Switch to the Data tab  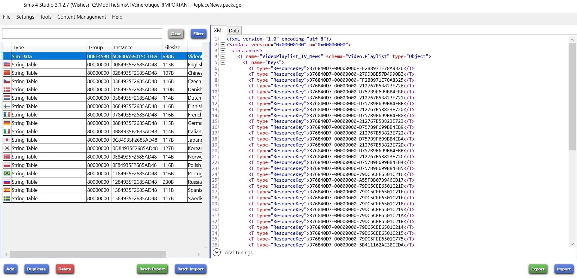click(234, 30)
